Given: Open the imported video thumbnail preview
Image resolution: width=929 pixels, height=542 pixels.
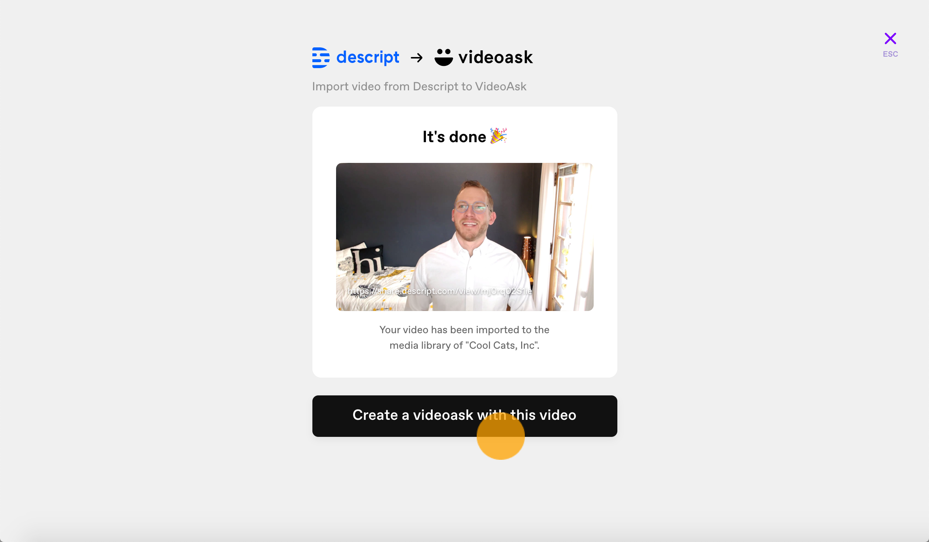Looking at the screenshot, I should 464,237.
